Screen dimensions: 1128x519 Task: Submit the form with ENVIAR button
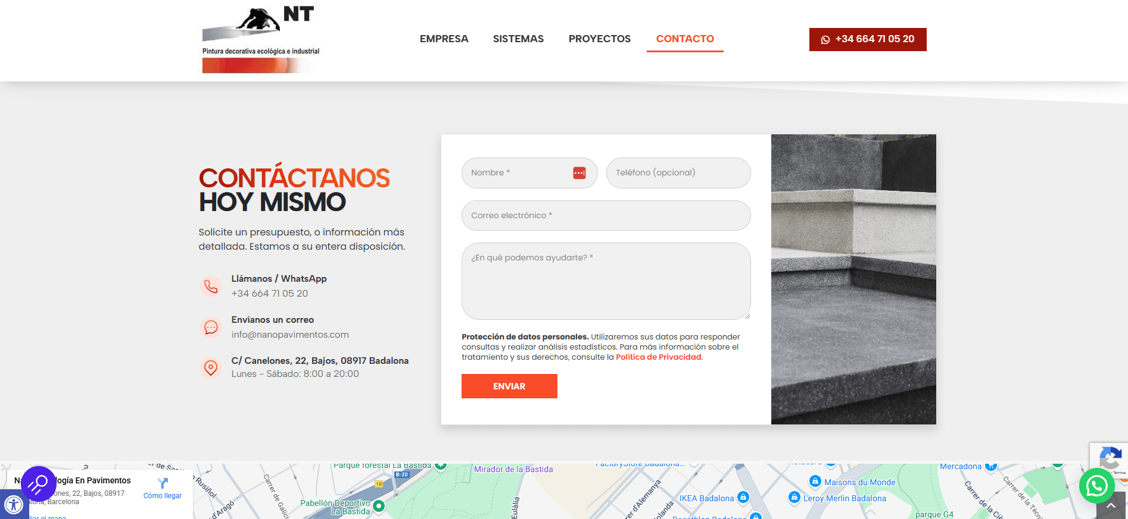509,386
